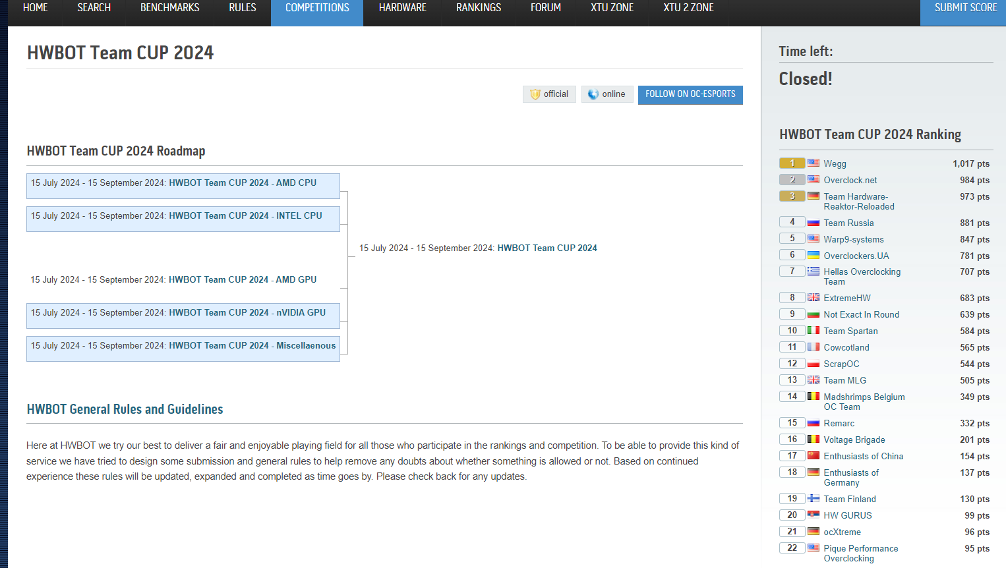Open the Not Exact In Round link

[862, 315]
